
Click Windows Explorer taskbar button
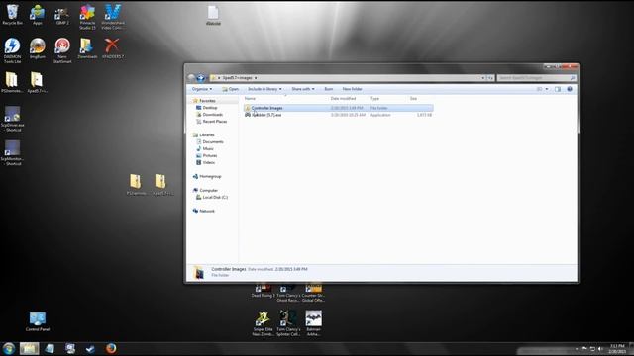29,348
